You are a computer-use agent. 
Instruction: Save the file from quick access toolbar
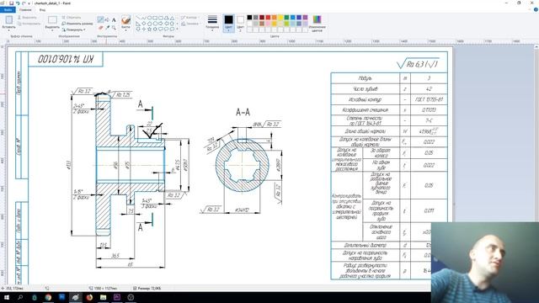[x=11, y=3]
